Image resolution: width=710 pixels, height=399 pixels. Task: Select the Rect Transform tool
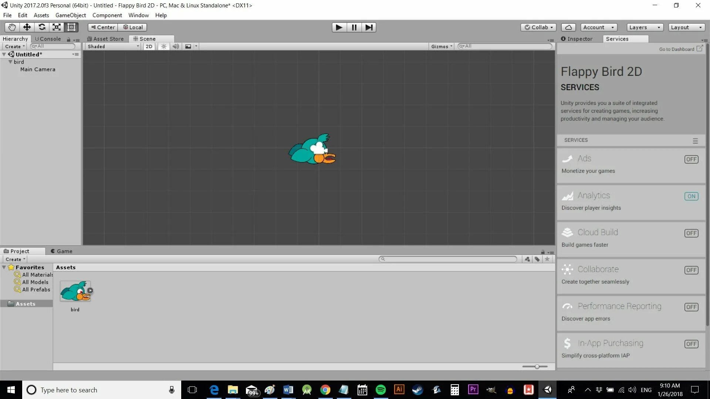pyautogui.click(x=71, y=27)
